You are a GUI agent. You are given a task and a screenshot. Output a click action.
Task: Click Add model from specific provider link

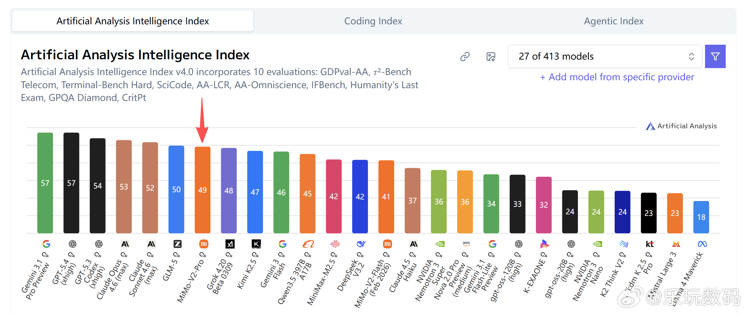click(617, 77)
